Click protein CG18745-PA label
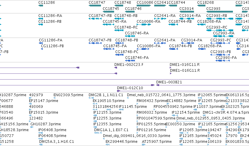 click(115, 46)
